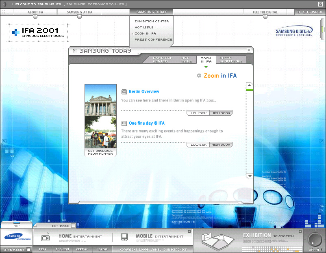Screen dimensions: 326x253
Task: Click the Mobile Entertainment phone icon
Action: (x=124, y=237)
